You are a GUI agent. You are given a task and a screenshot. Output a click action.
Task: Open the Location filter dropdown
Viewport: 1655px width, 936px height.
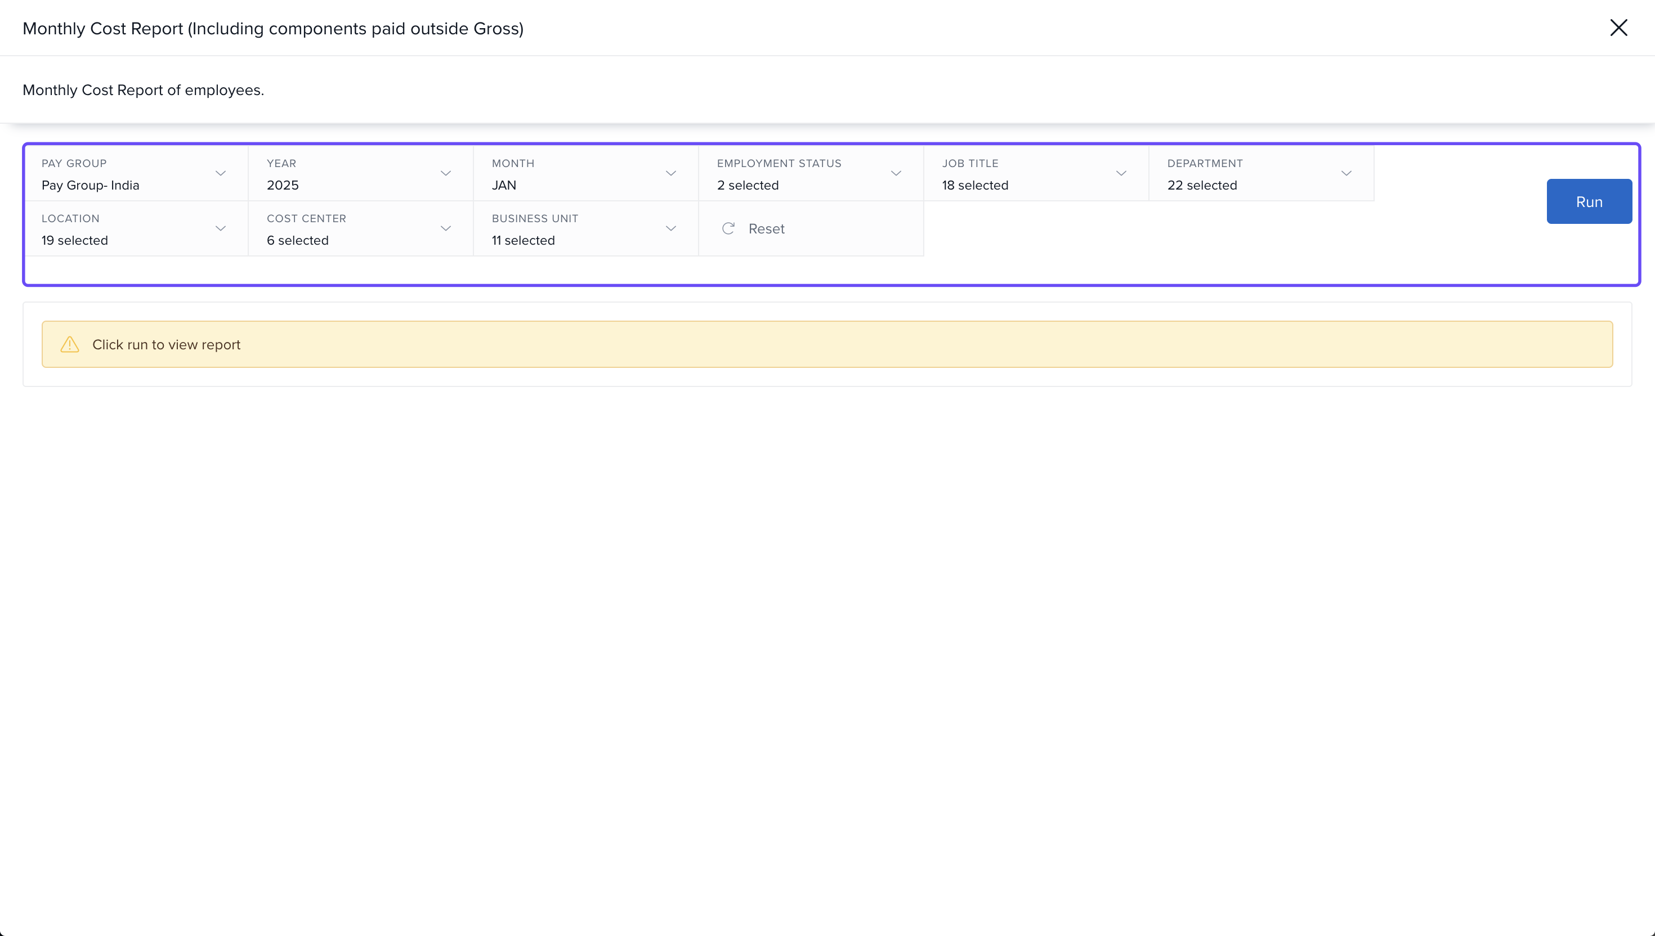tap(136, 229)
